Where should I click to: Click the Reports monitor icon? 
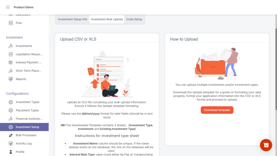(11, 79)
